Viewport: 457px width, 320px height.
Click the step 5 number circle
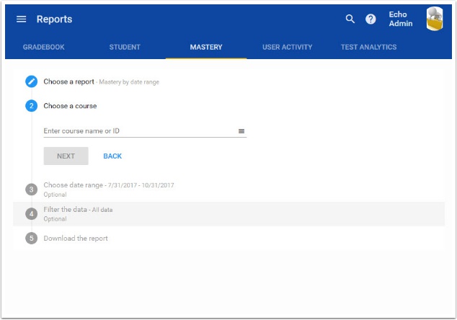coord(31,238)
